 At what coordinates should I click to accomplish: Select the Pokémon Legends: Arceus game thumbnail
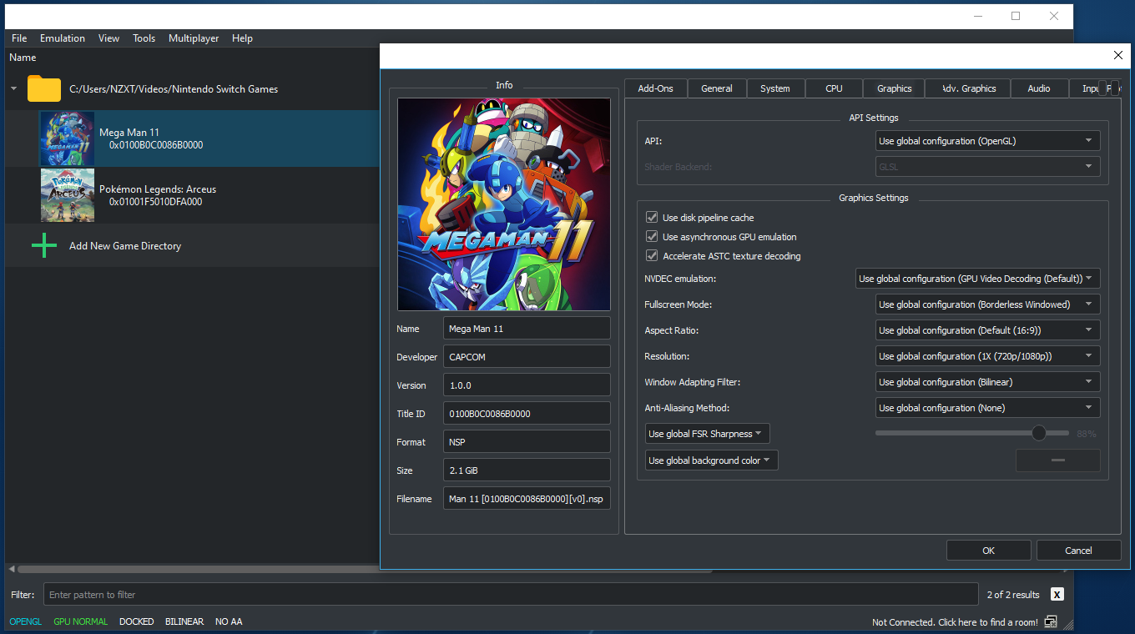click(68, 195)
